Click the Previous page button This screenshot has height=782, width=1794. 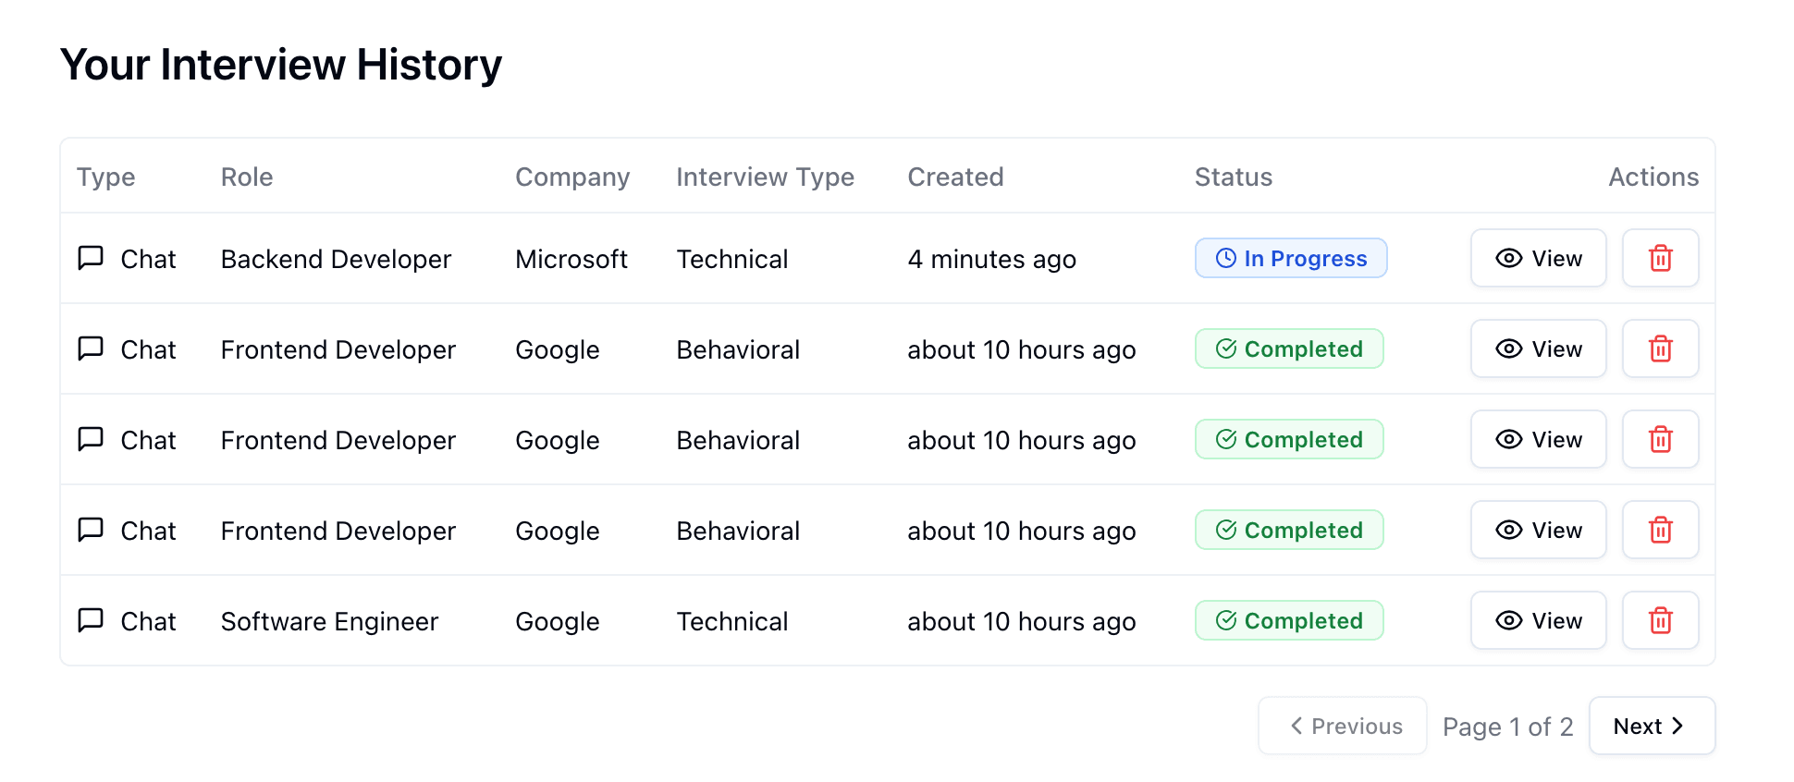1342,726
